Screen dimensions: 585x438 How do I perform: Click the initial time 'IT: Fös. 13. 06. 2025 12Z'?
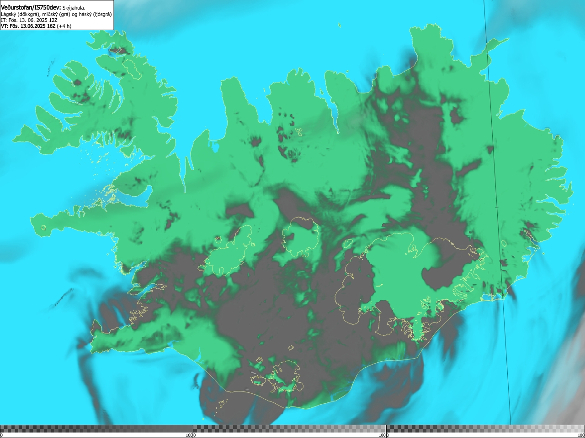coord(29,20)
